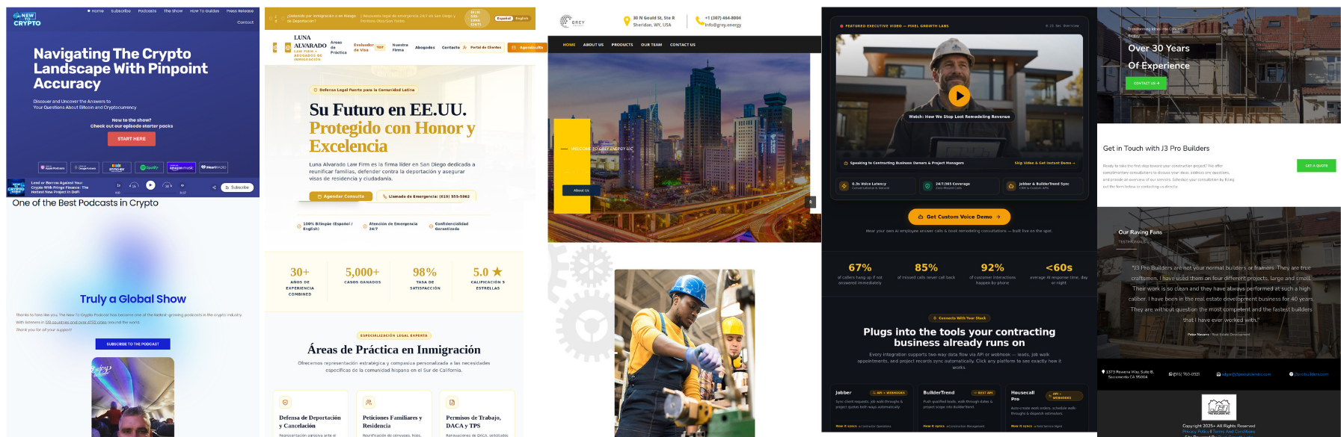The image size is (1341, 437).
Task: Open the Spotify badge
Action: [149, 167]
